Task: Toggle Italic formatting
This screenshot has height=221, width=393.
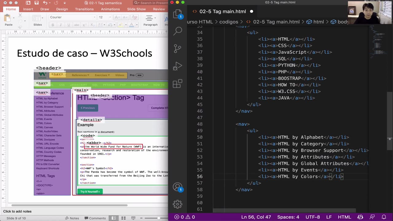Action: pos(60,25)
